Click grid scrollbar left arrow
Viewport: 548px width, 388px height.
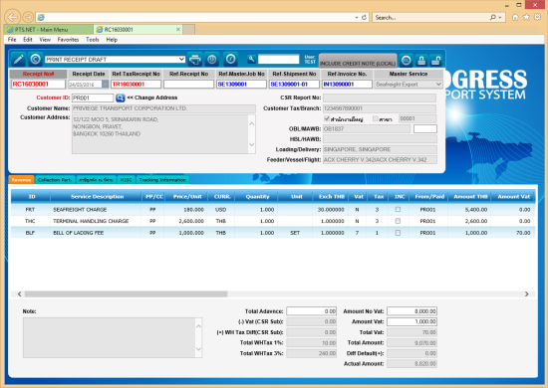tap(20, 294)
